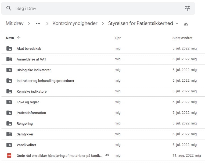Click folder icon of Anmeldelse af VAT
The height and width of the screenshot is (163, 205).
[x=9, y=59]
